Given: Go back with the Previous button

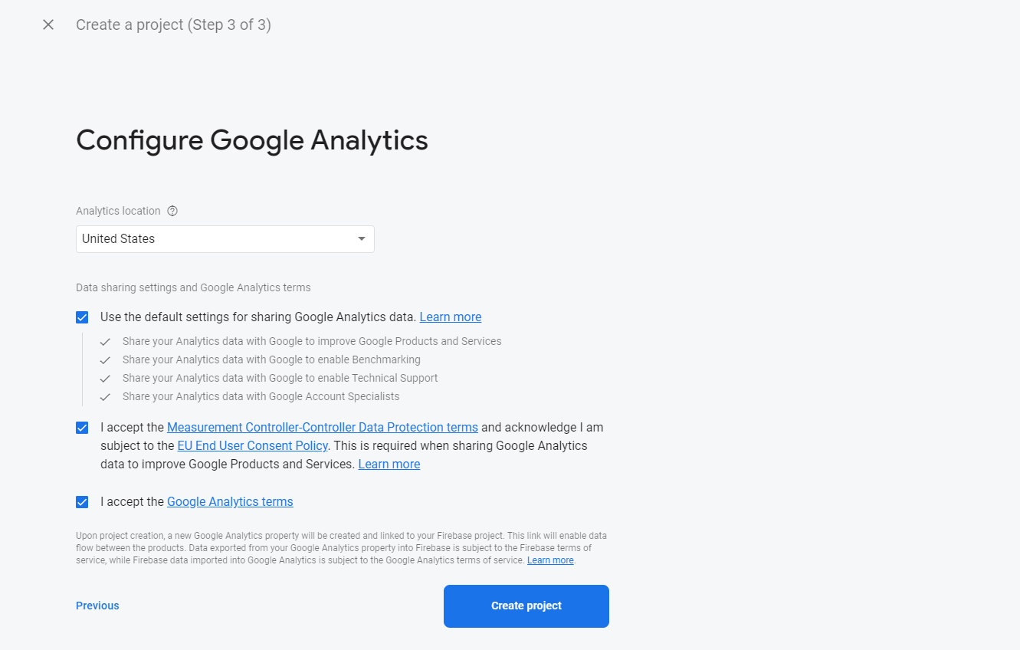Looking at the screenshot, I should tap(97, 606).
